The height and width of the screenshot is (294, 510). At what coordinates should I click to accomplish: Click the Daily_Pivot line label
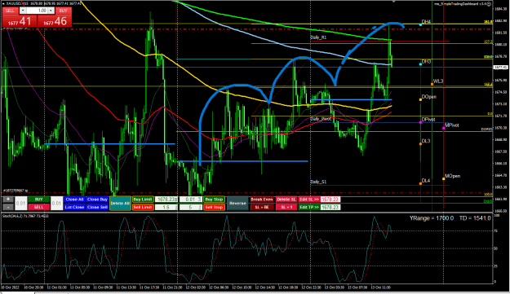tap(321, 119)
